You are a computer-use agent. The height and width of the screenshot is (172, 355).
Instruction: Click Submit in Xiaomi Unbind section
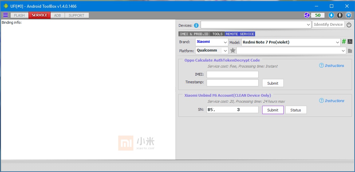[x=273, y=110]
